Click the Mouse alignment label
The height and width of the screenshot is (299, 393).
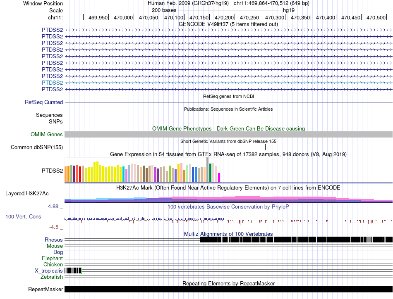coord(55,246)
